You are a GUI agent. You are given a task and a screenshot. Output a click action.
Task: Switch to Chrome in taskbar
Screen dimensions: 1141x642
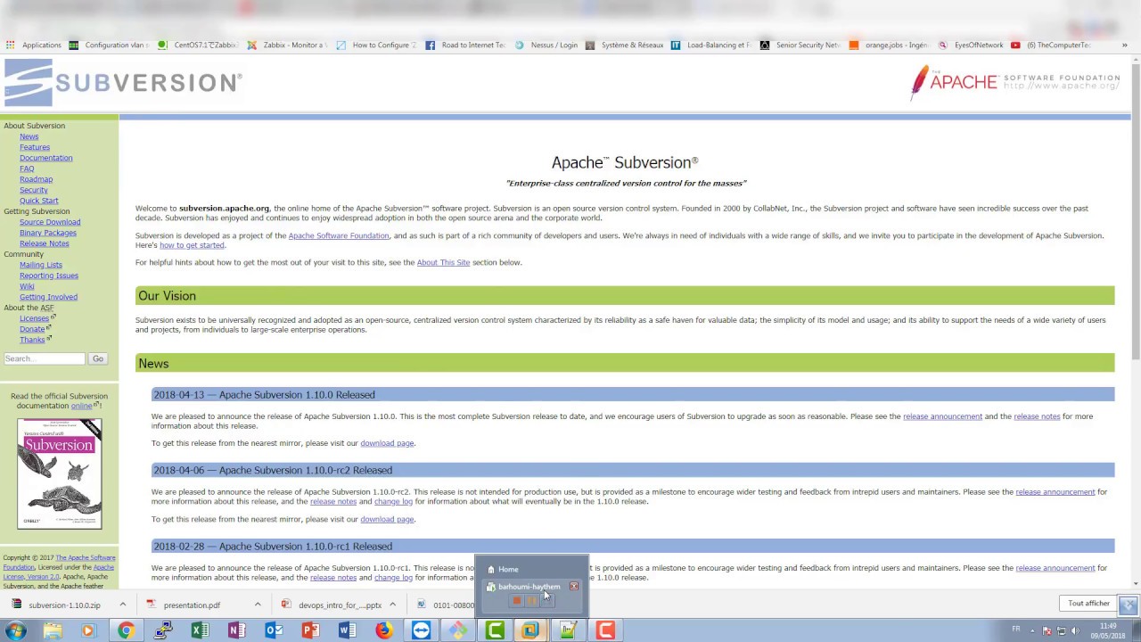pyautogui.click(x=125, y=630)
